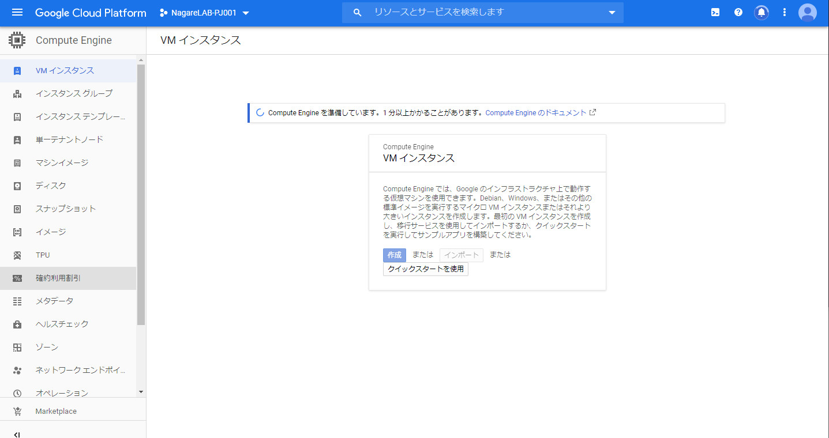Screen dimensions: 829x438
Task: Open ゾーン in the sidebar
Action: coord(68,348)
